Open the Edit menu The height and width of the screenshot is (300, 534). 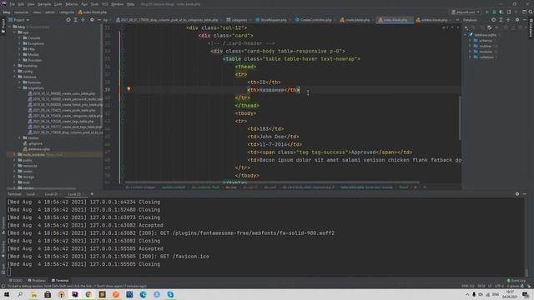pyautogui.click(x=21, y=4)
